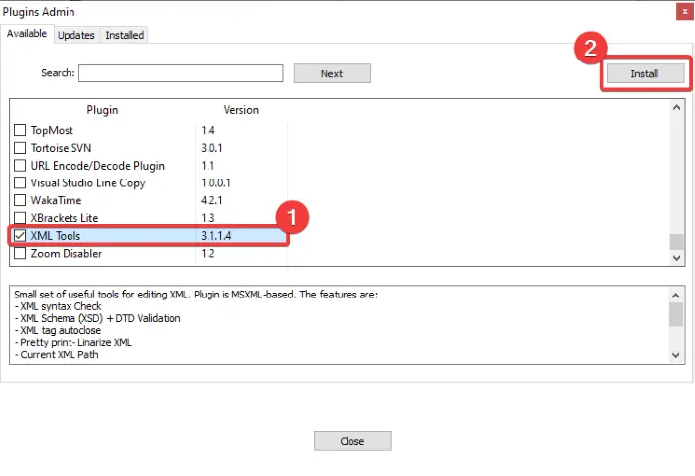695x476 pixels.
Task: Click version 3.0.1 of Tortoise SVN
Action: [211, 148]
